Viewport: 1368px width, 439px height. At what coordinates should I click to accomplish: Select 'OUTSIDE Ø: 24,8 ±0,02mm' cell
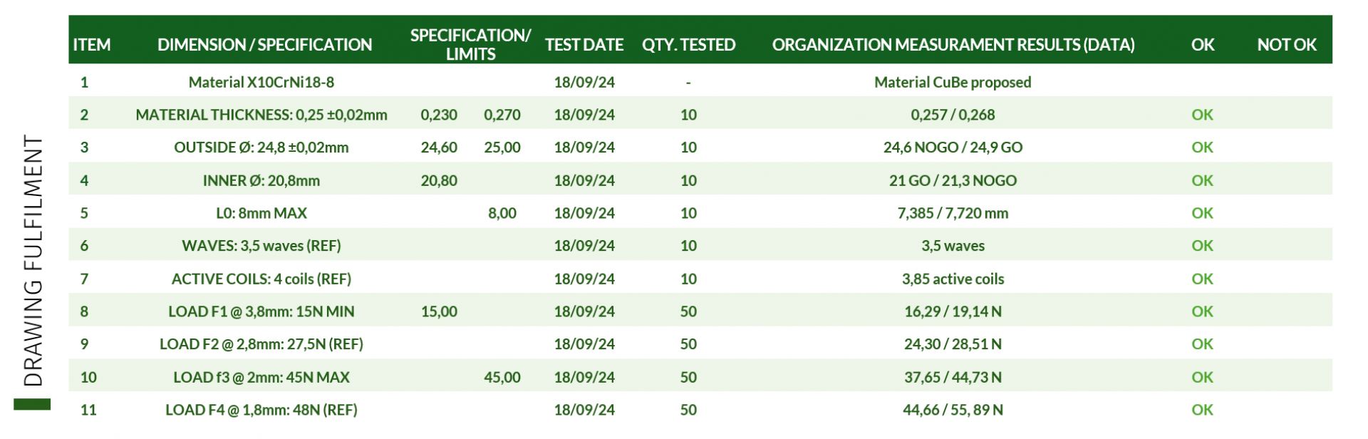point(261,148)
